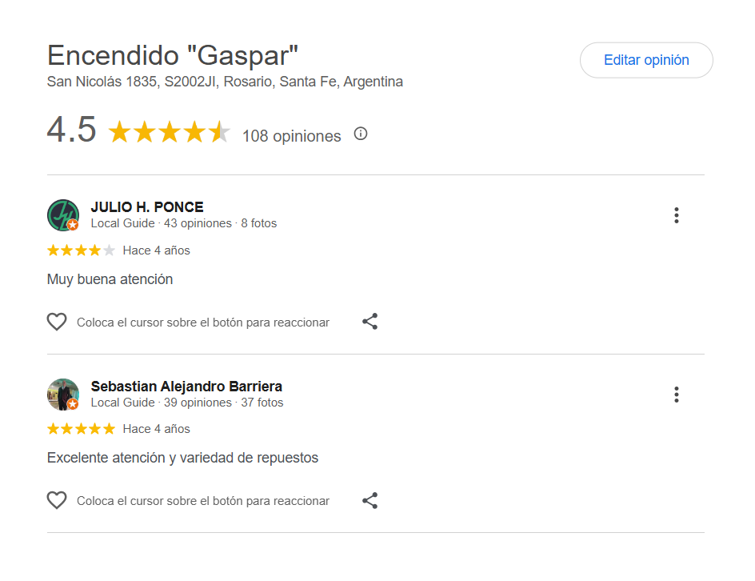755x581 pixels.
Task: Click "Local Guide · 43 opiniones · 8 fotos"
Action: [x=184, y=223]
